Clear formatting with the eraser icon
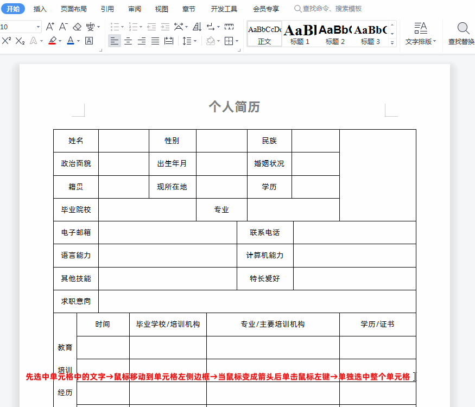Screen dimensions: 475x407 tap(77, 27)
